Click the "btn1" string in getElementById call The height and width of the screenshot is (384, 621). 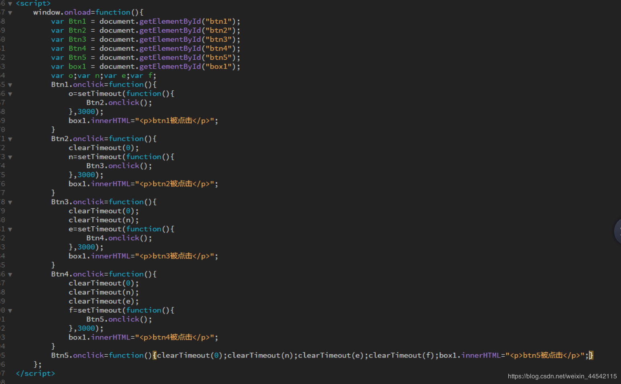point(219,21)
